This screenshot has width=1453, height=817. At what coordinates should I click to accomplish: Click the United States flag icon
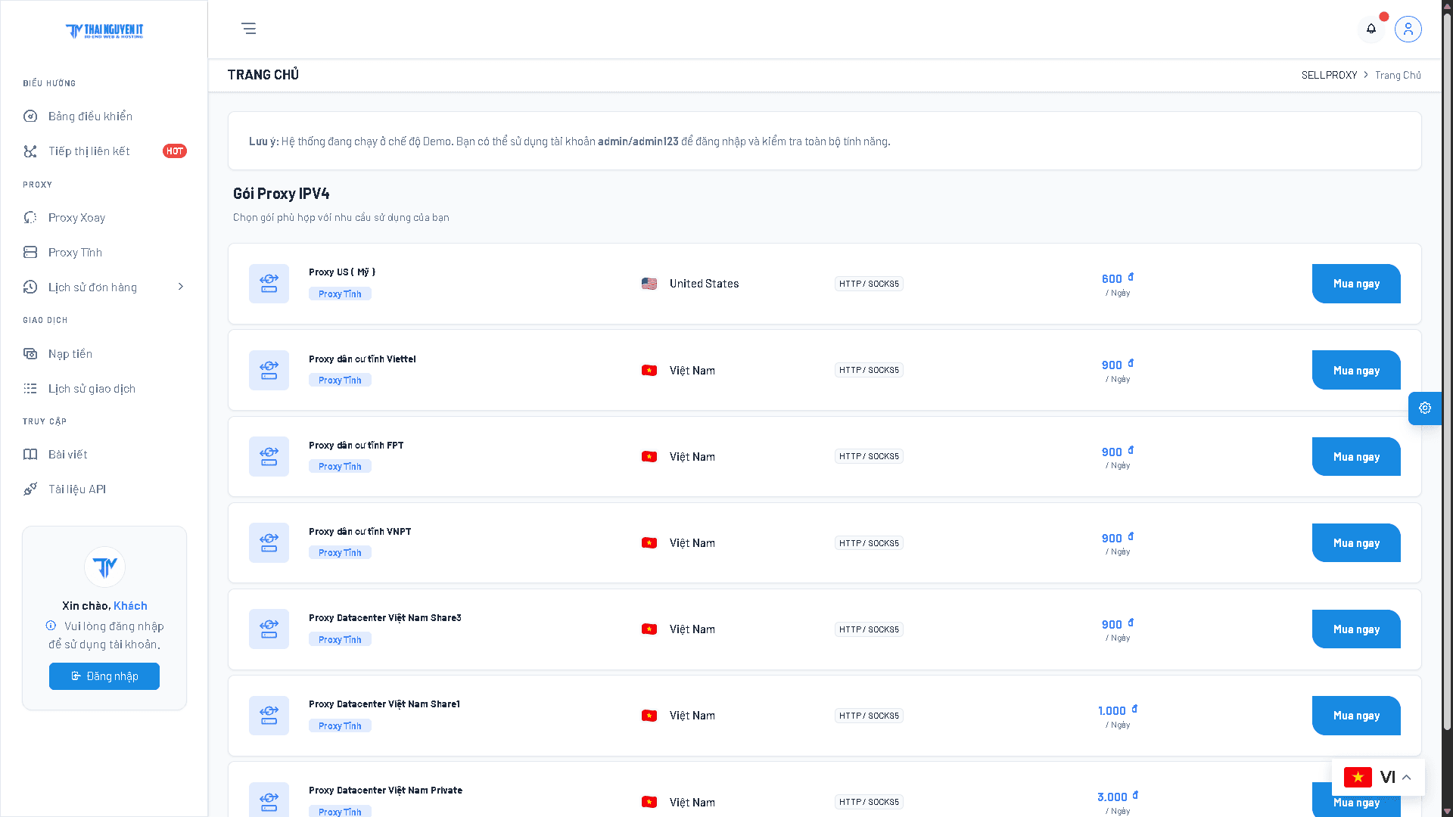click(x=649, y=284)
